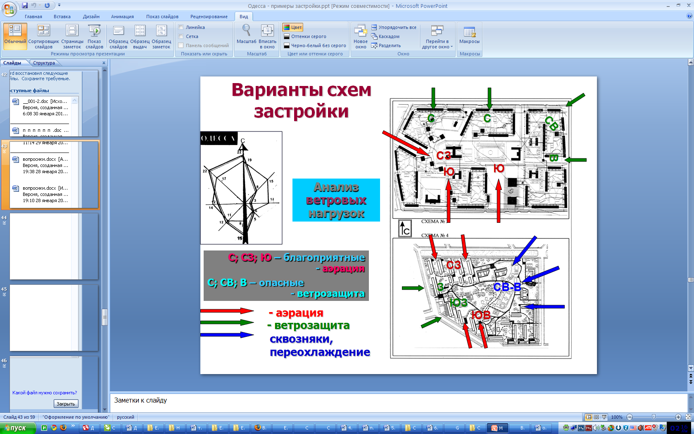Open the Главная ribbon tab
694x434 pixels.
pyautogui.click(x=33, y=17)
